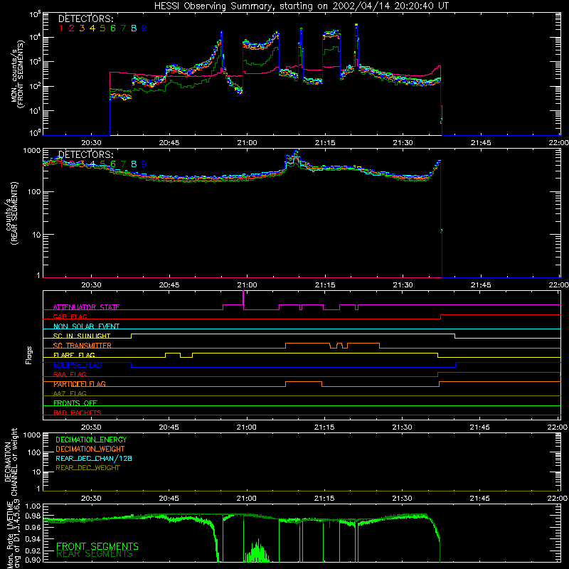The height and width of the screenshot is (569, 569).
Task: Click "21:30" time label under flags plot
Action: [402, 427]
